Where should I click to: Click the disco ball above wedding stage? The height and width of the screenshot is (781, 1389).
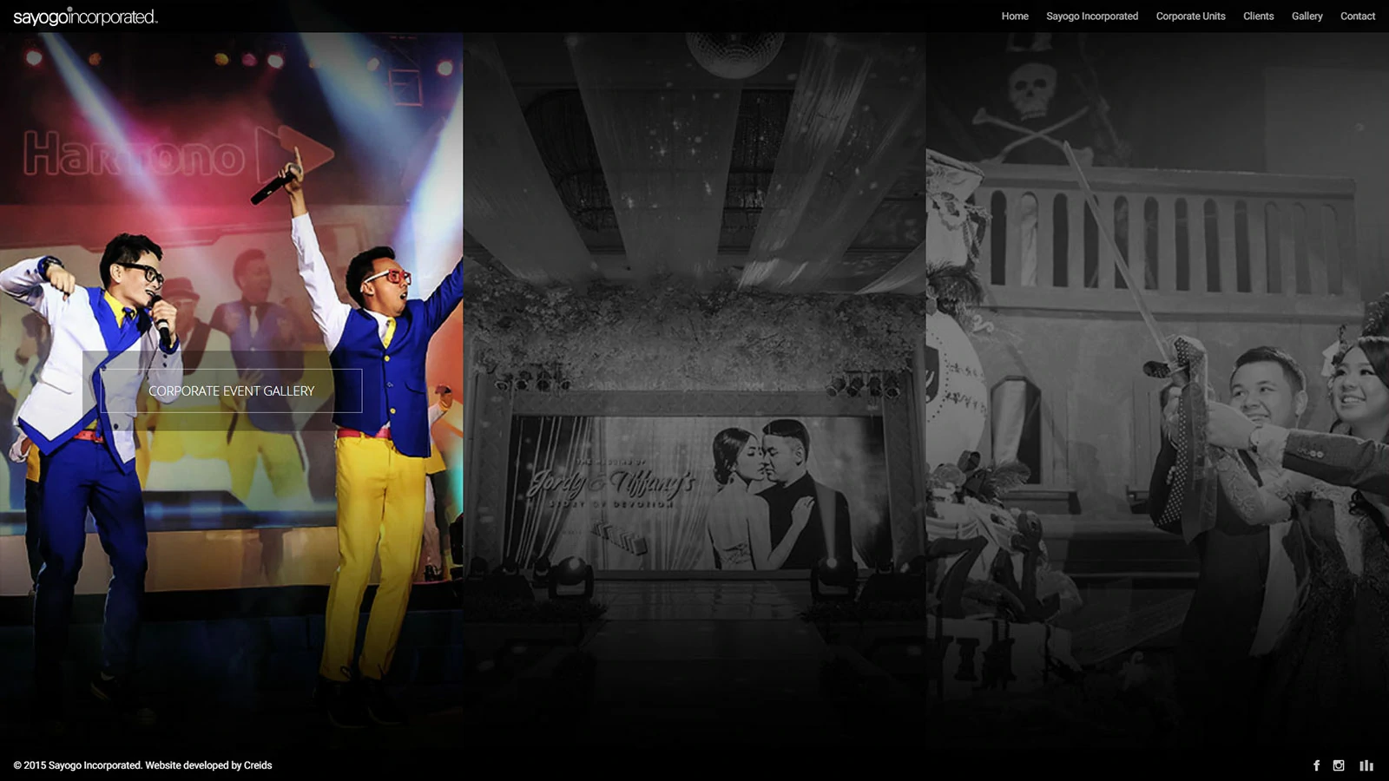734,52
